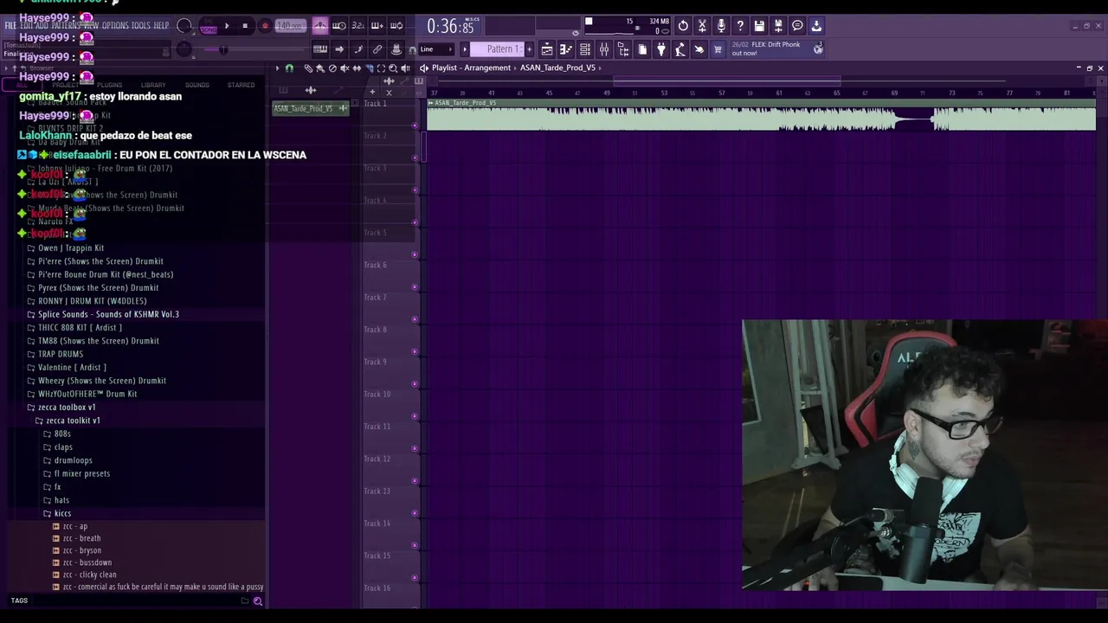Open the content library cart icon

[x=718, y=49]
